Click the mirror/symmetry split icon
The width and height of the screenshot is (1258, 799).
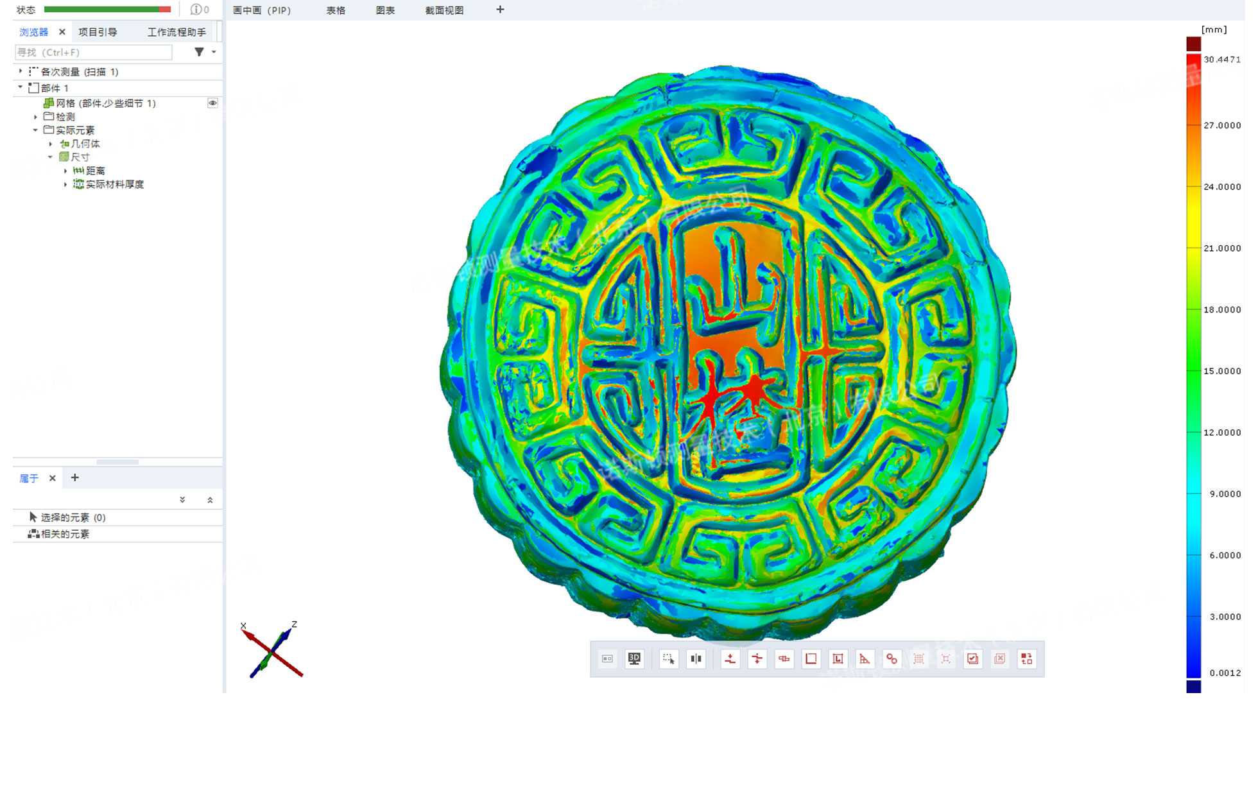coord(696,658)
